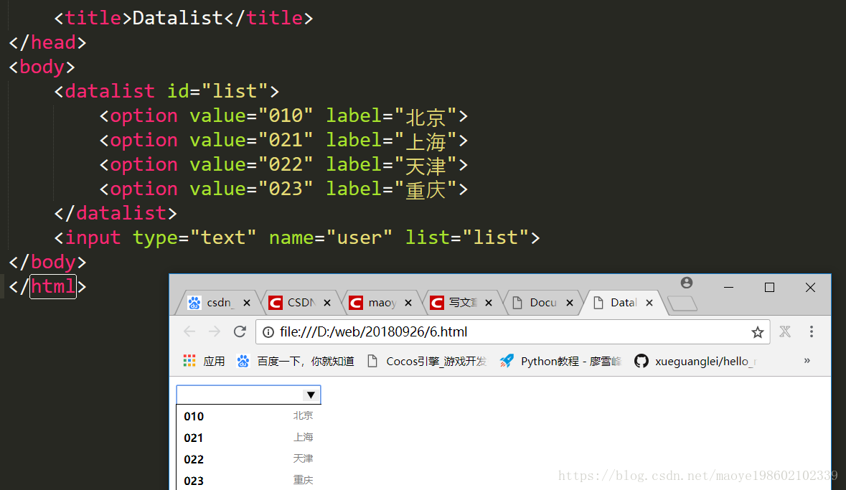Click the label="重庆" attribute in code
Viewport: 846px width, 490px height.
392,189
